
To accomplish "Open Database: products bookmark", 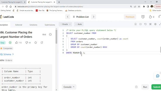I will coord(73,11).
